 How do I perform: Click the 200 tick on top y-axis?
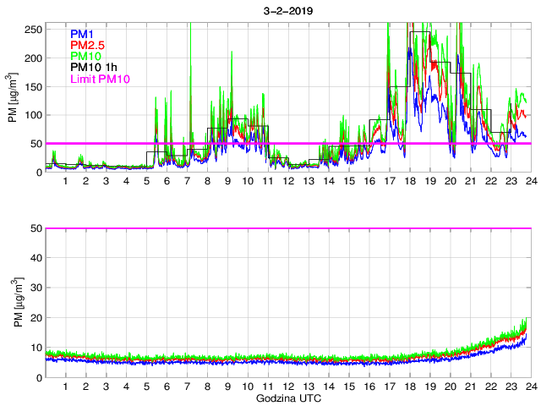(x=33, y=58)
